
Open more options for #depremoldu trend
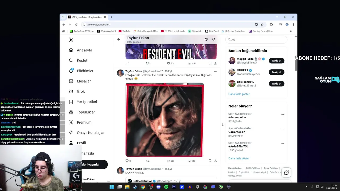pos(283,115)
